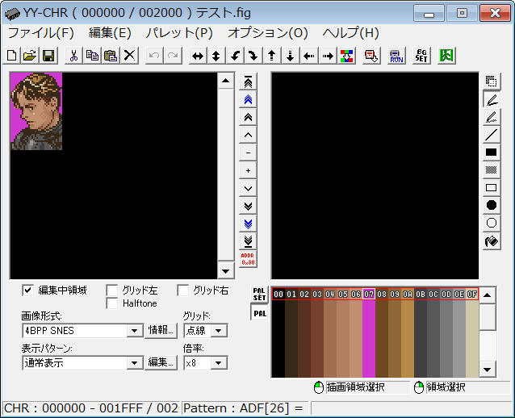Save with the floppy disk icon
The image size is (515, 418).
tap(48, 56)
